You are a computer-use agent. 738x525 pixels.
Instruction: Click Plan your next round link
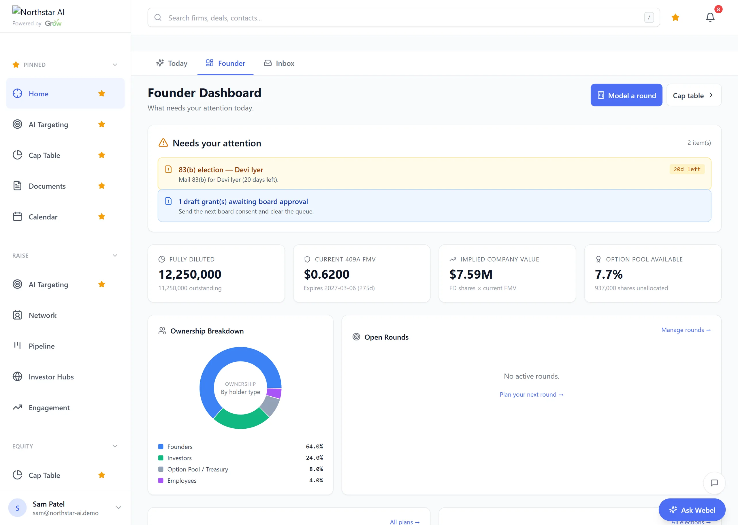click(x=531, y=395)
